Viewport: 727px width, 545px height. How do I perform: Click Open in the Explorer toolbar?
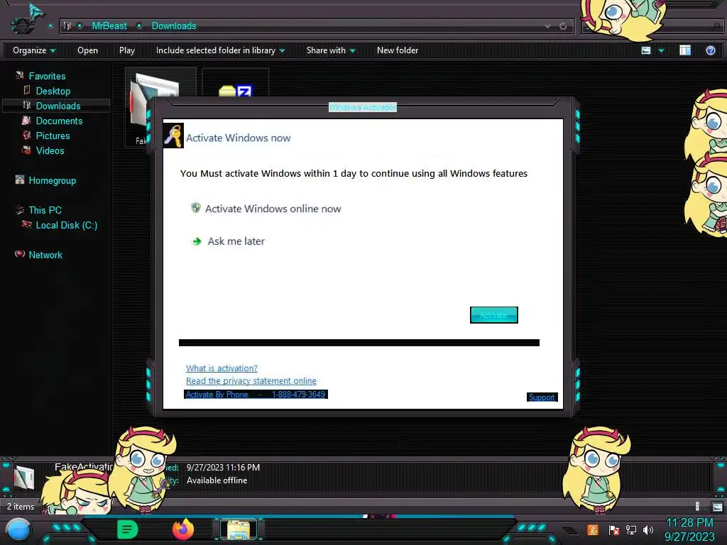[87, 50]
